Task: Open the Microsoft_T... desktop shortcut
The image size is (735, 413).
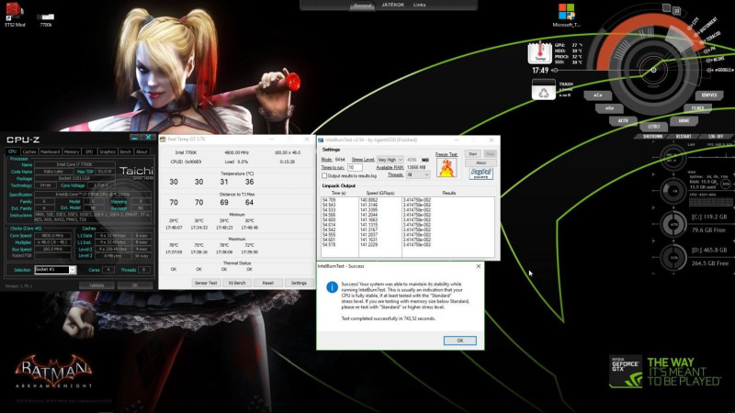Action: (566, 15)
